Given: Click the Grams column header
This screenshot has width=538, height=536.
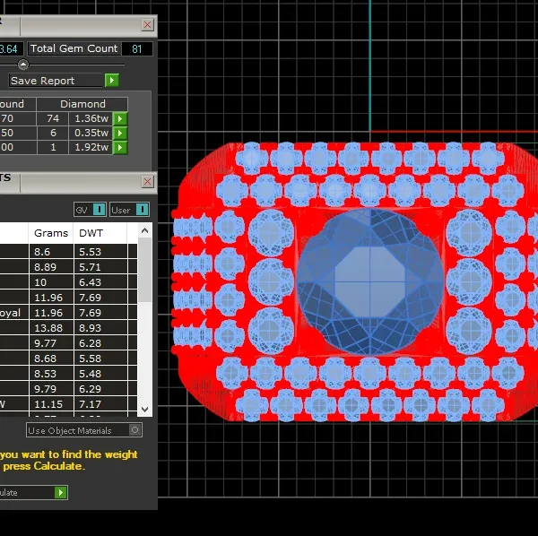Looking at the screenshot, I should click(x=51, y=233).
